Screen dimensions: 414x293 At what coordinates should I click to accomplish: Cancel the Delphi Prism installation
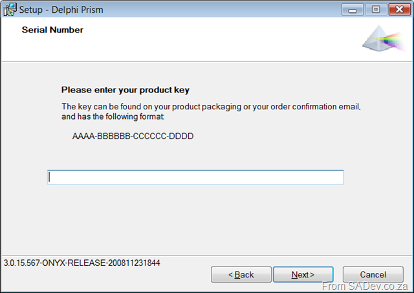tap(373, 274)
